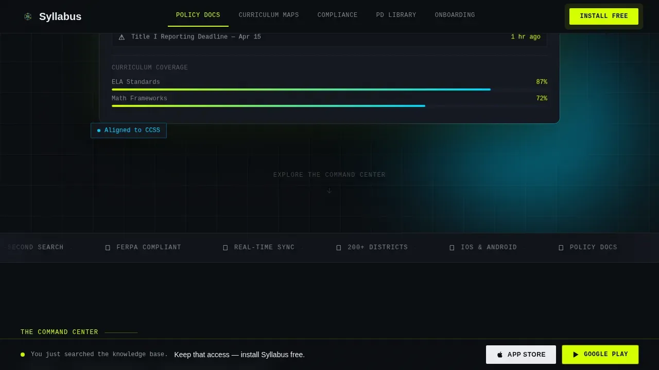Click the icon next to FERPA Compliant

tap(108, 248)
